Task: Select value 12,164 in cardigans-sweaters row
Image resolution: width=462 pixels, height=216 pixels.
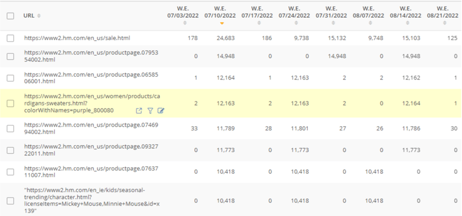Action: 411,103
